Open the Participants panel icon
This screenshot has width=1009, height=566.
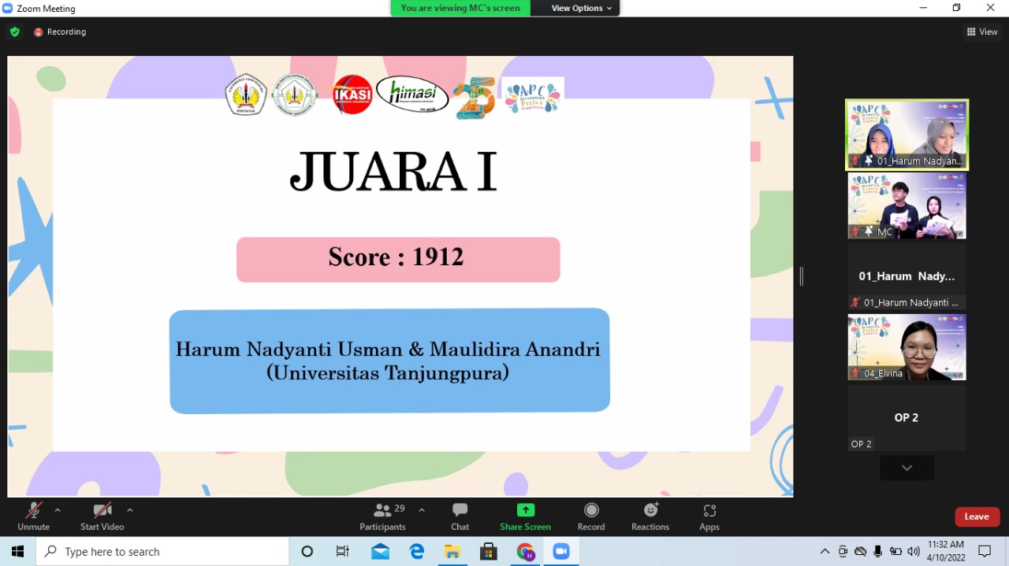pyautogui.click(x=383, y=511)
